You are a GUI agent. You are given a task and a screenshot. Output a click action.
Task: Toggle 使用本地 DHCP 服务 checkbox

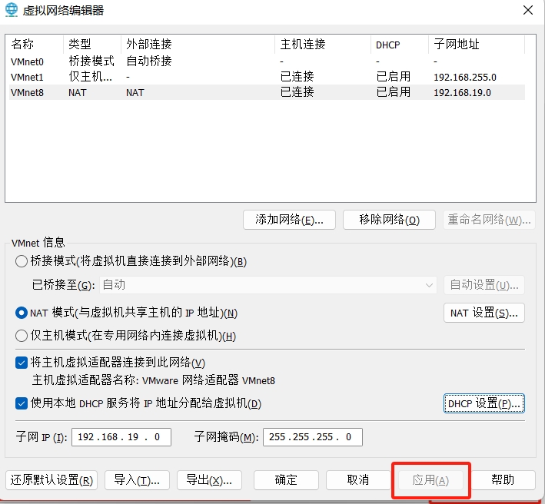point(22,403)
